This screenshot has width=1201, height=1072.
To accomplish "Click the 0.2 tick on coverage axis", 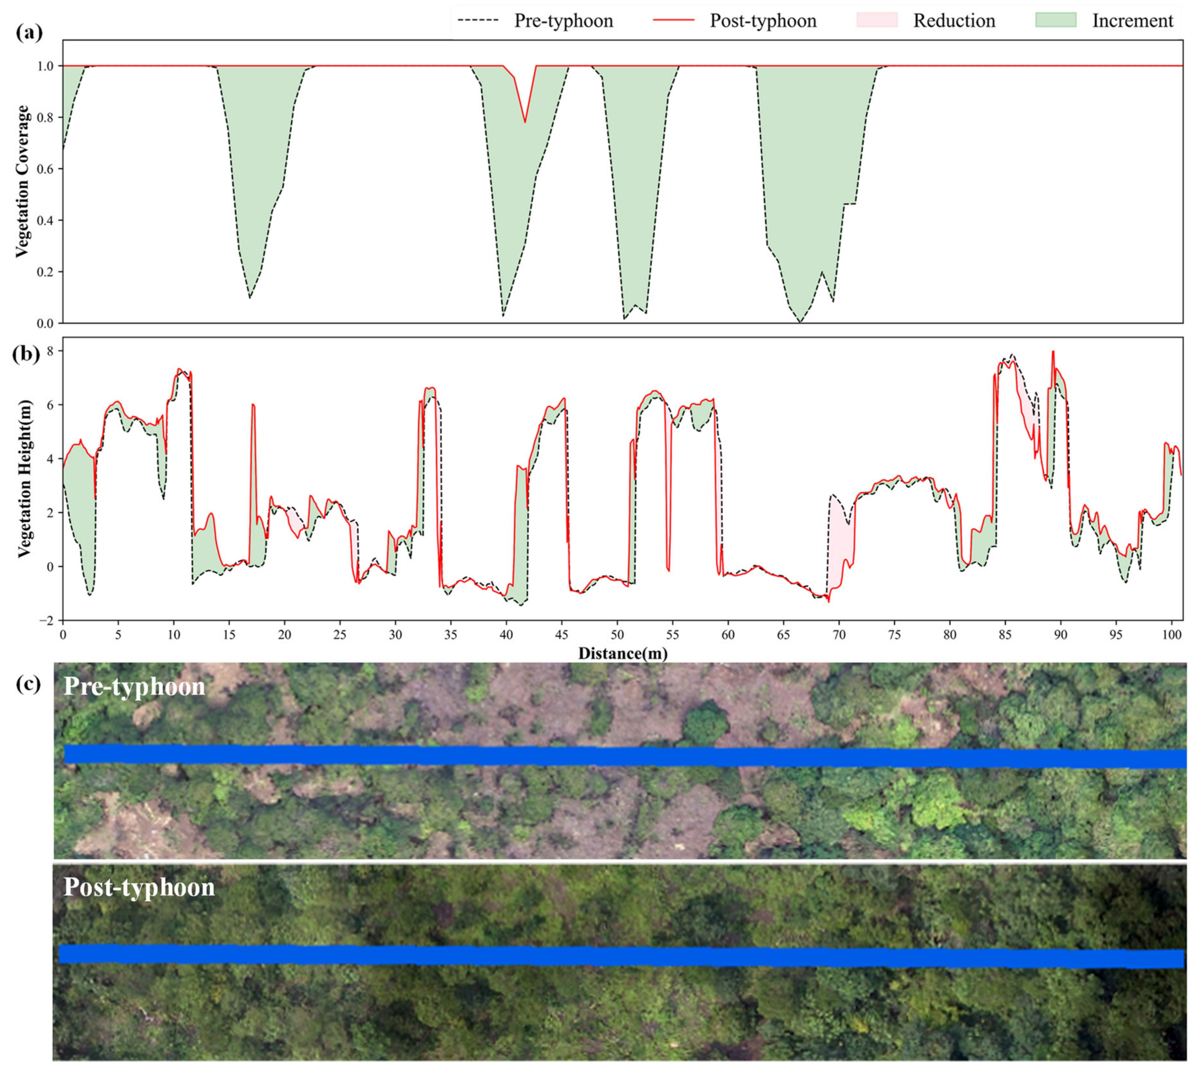I will point(45,272).
